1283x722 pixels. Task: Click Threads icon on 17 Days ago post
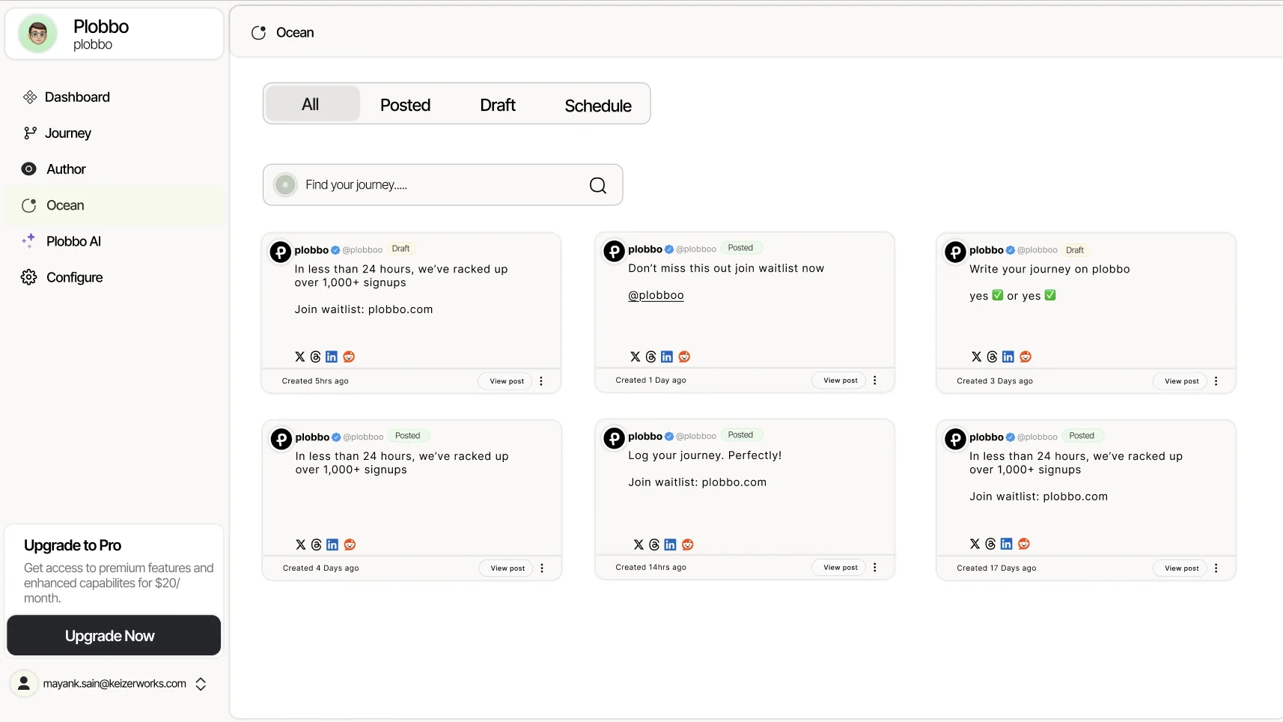tap(990, 544)
